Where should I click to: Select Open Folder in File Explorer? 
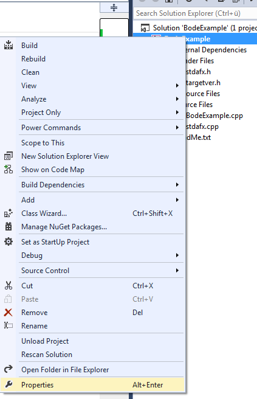tap(65, 369)
